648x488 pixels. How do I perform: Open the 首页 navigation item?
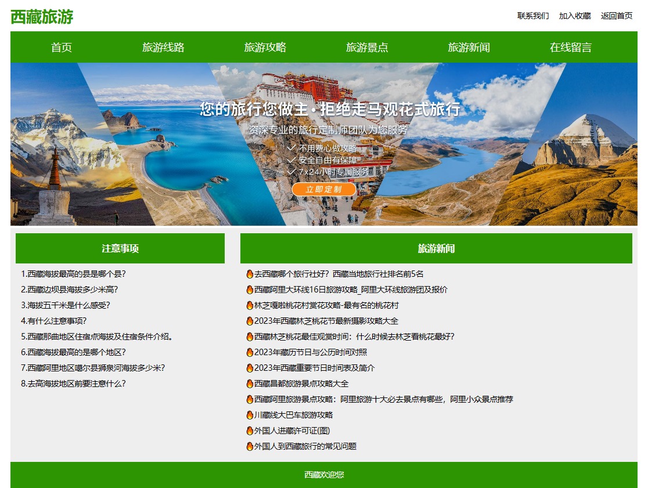coord(62,48)
